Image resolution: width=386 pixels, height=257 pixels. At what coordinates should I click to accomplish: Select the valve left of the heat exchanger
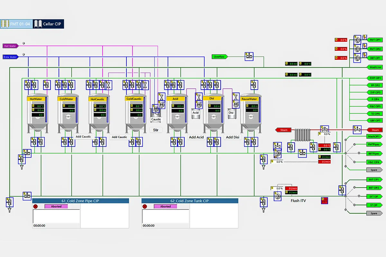pyautogui.click(x=291, y=147)
